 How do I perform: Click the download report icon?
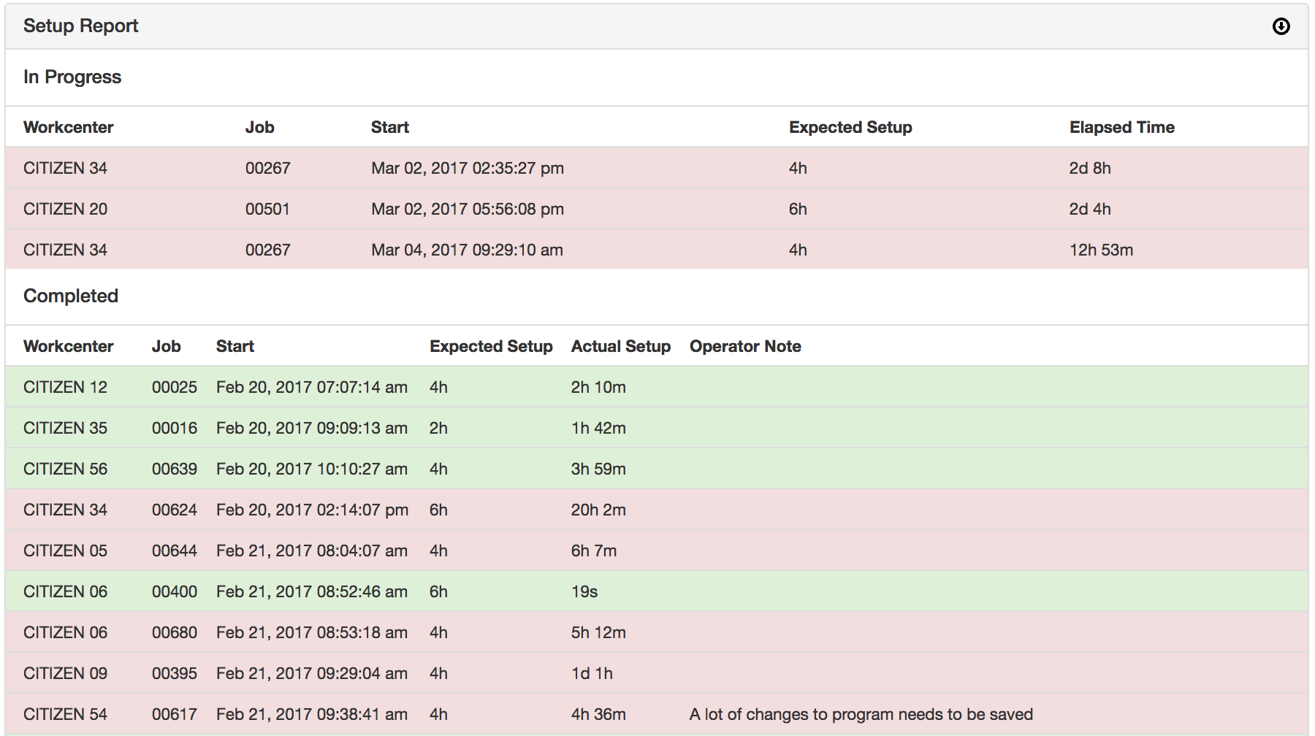1282,26
